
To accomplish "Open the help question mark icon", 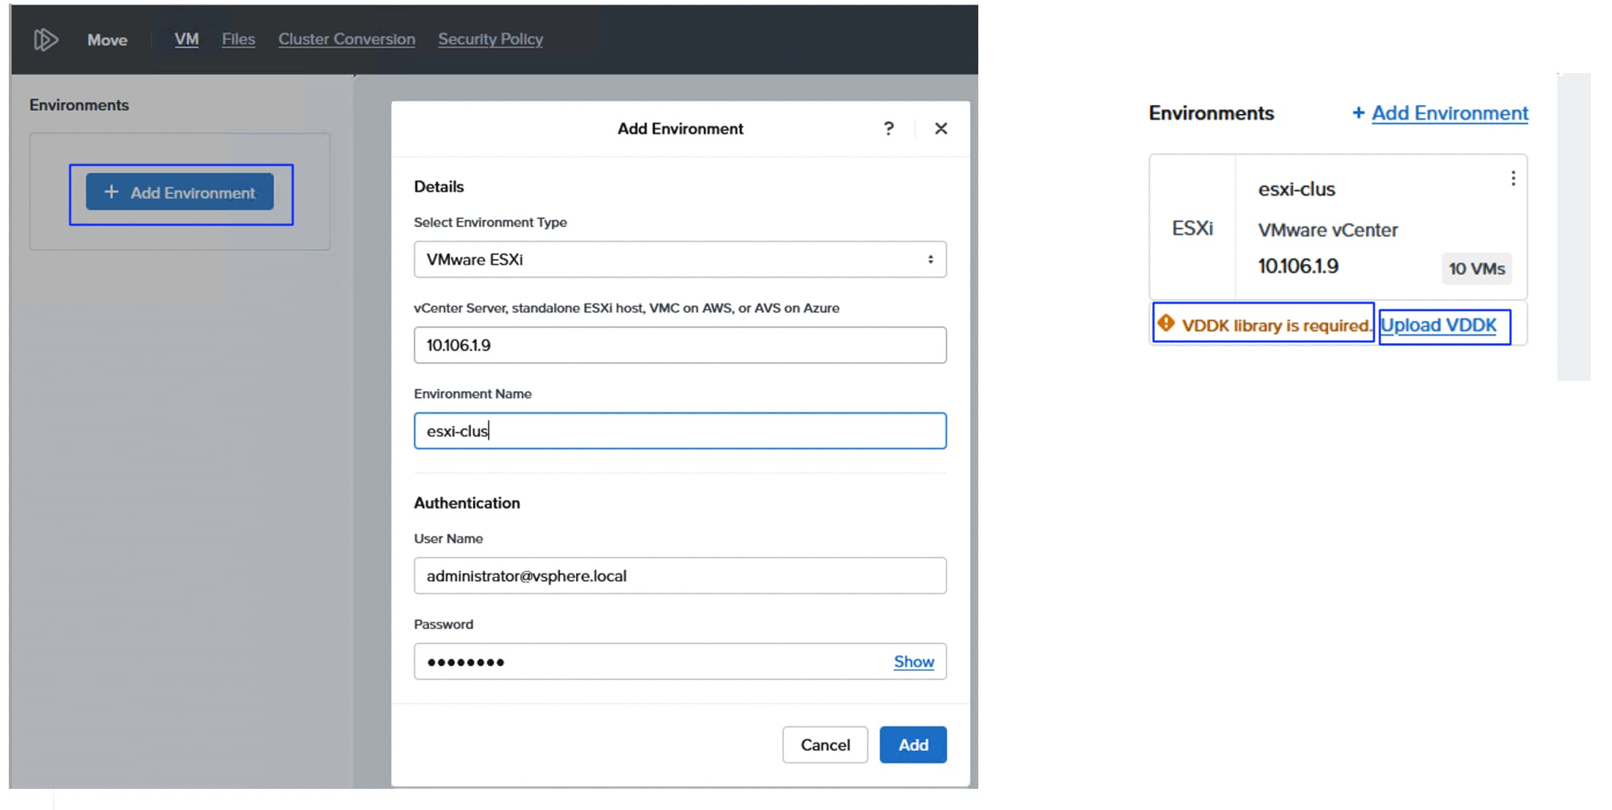I will click(x=888, y=128).
